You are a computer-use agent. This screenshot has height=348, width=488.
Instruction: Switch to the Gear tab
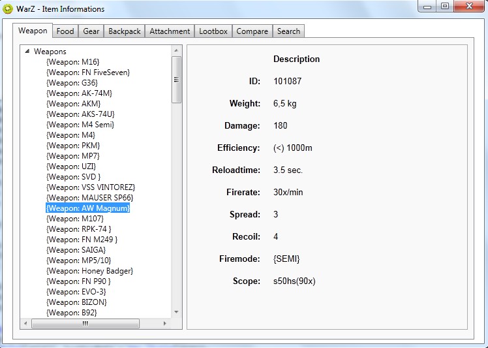(91, 31)
